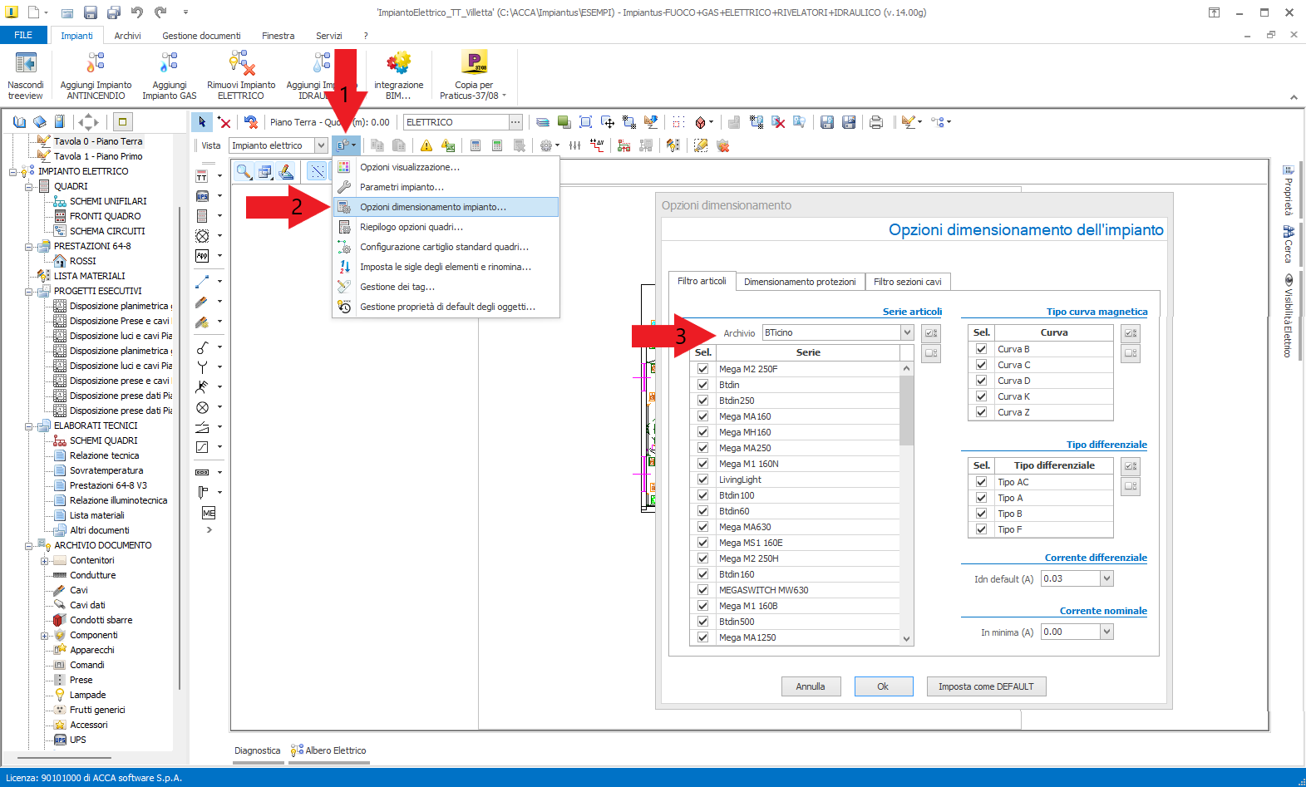Click the Aggiungi Impianto ANTINCENDIO icon
Image resolution: width=1306 pixels, height=787 pixels.
pos(96,63)
